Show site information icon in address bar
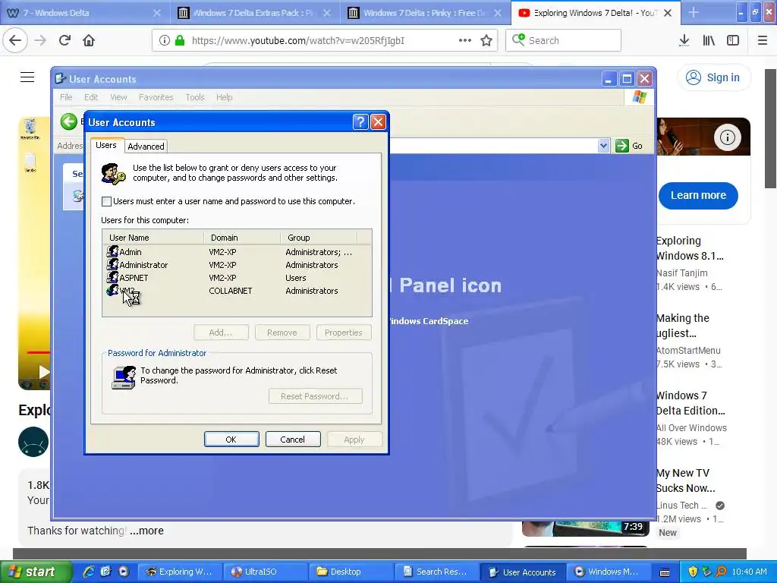 pos(165,40)
